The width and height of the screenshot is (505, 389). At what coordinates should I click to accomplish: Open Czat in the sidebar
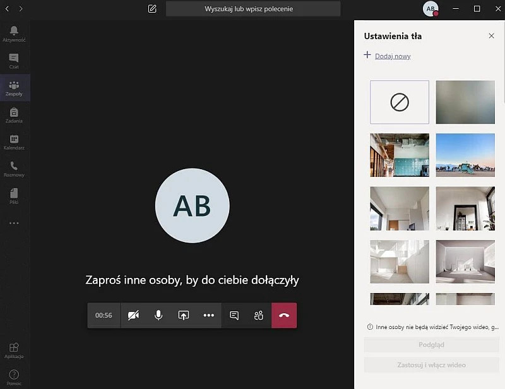[x=14, y=61]
